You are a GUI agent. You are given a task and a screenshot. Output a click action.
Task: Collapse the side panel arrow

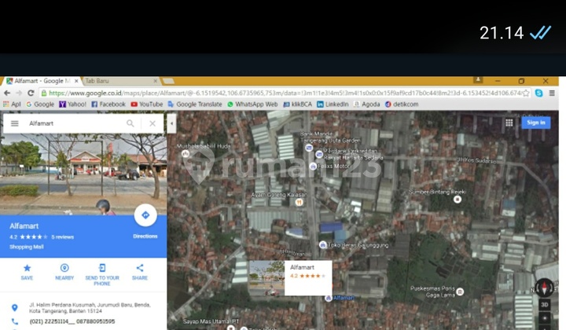click(171, 123)
